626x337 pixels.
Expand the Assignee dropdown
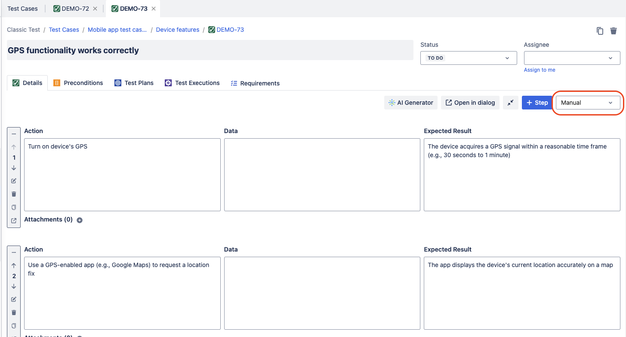[x=571, y=58]
